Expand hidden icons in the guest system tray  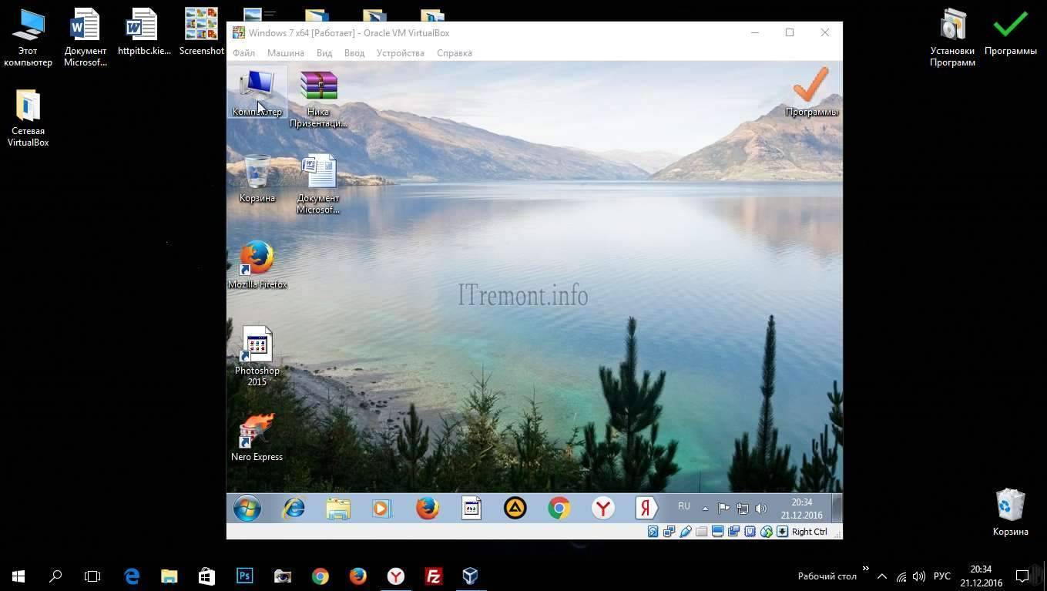pyautogui.click(x=705, y=509)
